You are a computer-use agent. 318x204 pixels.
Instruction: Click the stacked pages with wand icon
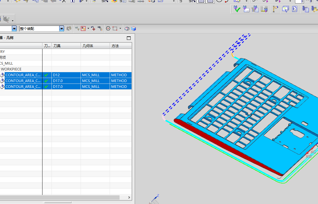pyautogui.click(x=285, y=9)
